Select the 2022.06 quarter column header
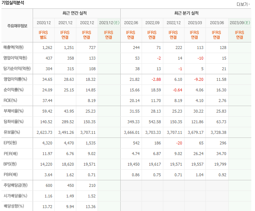The height and width of the screenshot is (211, 255). click(x=131, y=23)
